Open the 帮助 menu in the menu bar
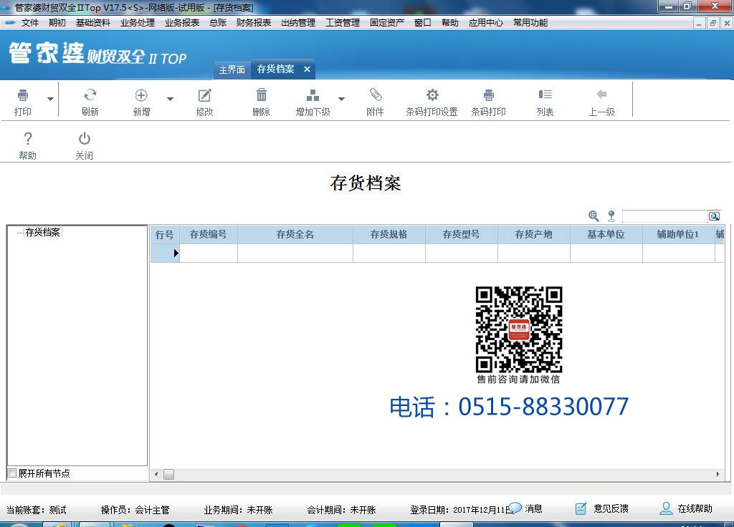The width and height of the screenshot is (734, 527). pos(450,22)
